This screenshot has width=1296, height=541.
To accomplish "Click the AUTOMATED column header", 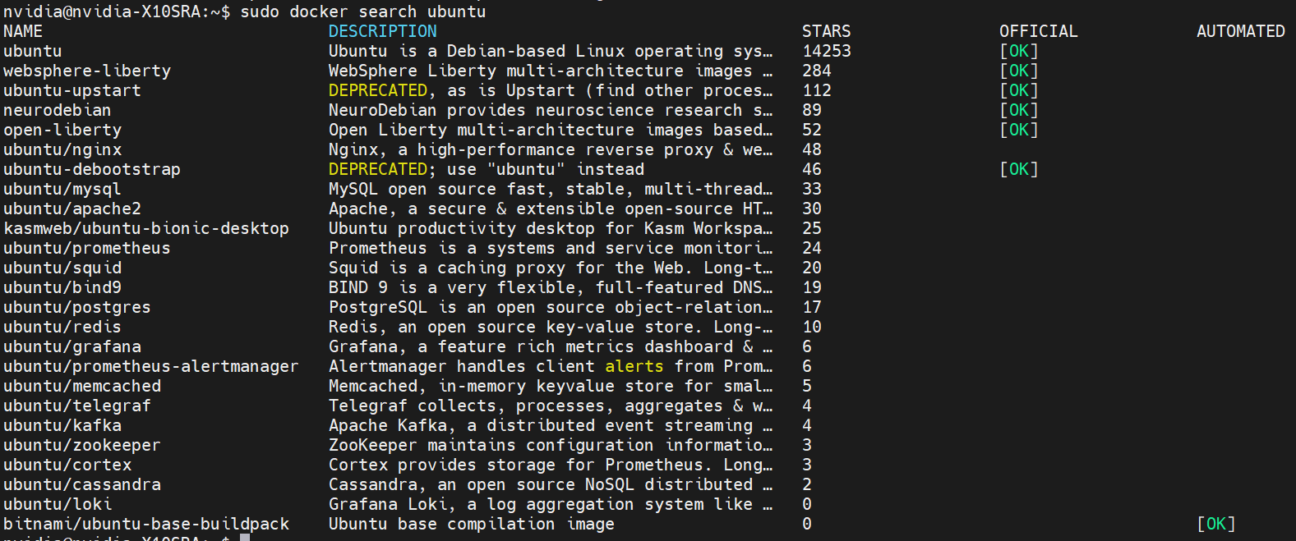I will (x=1240, y=31).
